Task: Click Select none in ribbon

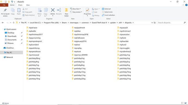Action: 107,12
